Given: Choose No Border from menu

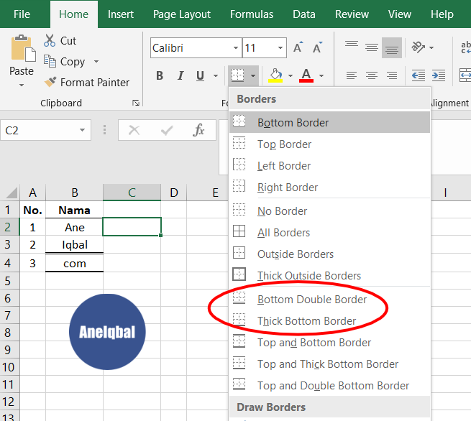Looking at the screenshot, I should pyautogui.click(x=329, y=211).
